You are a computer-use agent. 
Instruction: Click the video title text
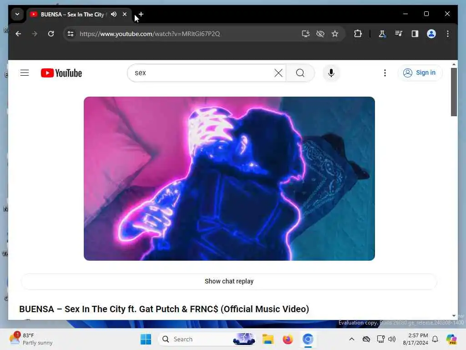click(x=164, y=309)
